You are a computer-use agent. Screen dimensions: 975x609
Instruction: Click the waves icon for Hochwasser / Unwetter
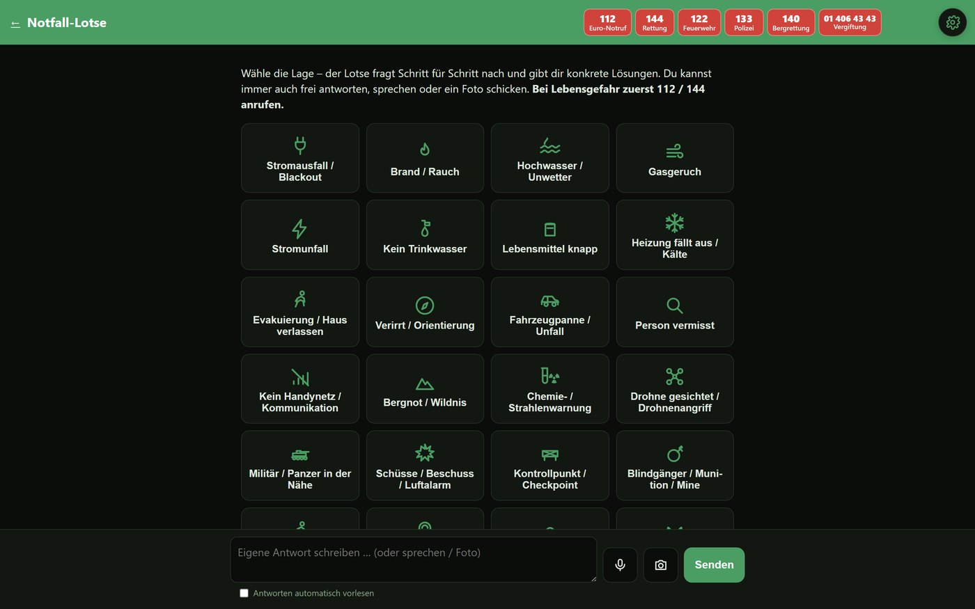550,145
